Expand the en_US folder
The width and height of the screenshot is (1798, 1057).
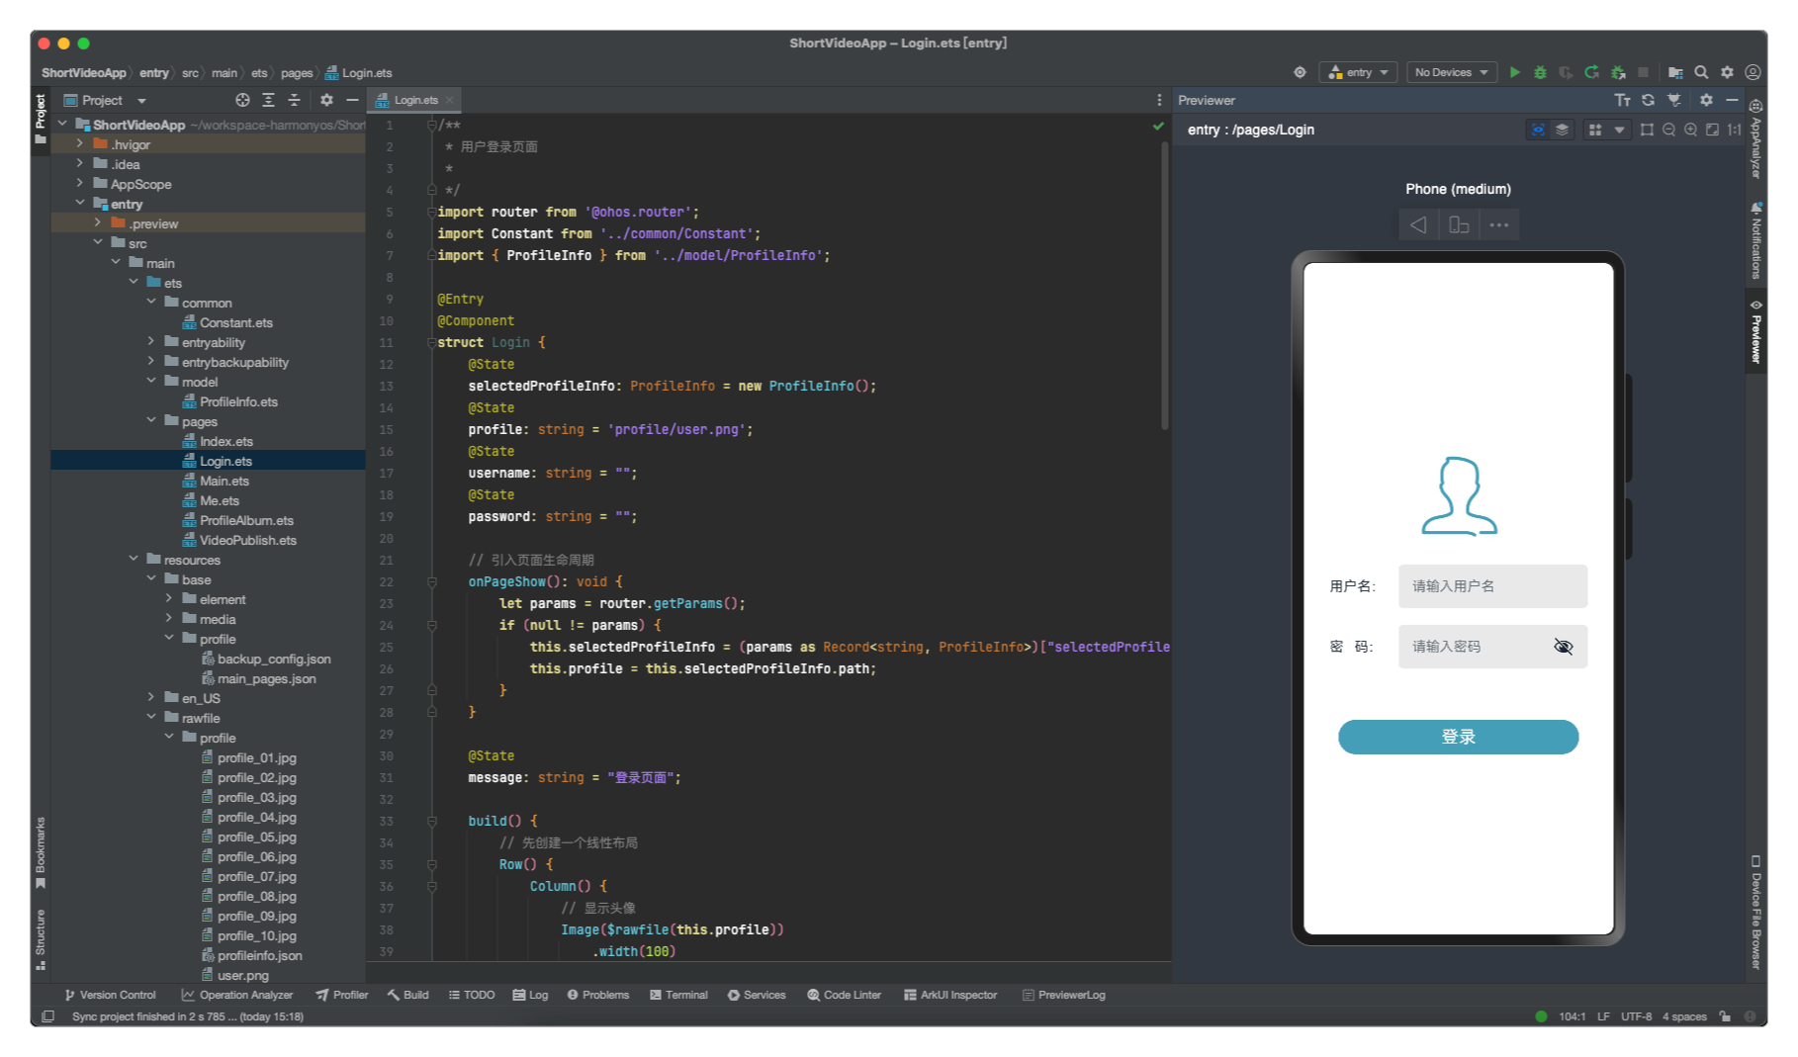tap(151, 698)
